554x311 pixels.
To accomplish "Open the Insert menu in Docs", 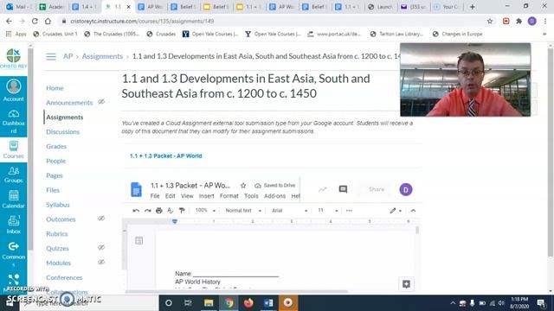I will [206, 196].
